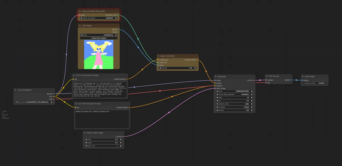Click MODEL output socket on Load Checkpoint
The width and height of the screenshot is (342, 166).
pos(54,94)
